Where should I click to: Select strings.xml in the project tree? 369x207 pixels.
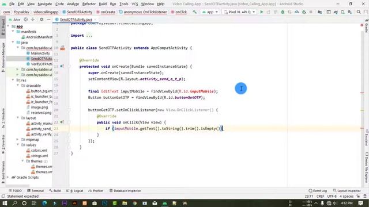click(40, 156)
